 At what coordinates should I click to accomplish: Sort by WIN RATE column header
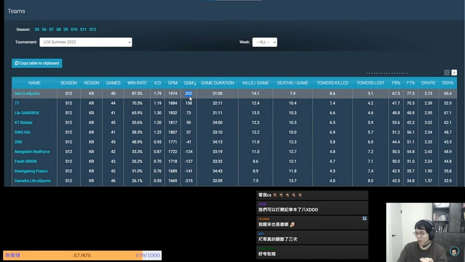pyautogui.click(x=137, y=83)
